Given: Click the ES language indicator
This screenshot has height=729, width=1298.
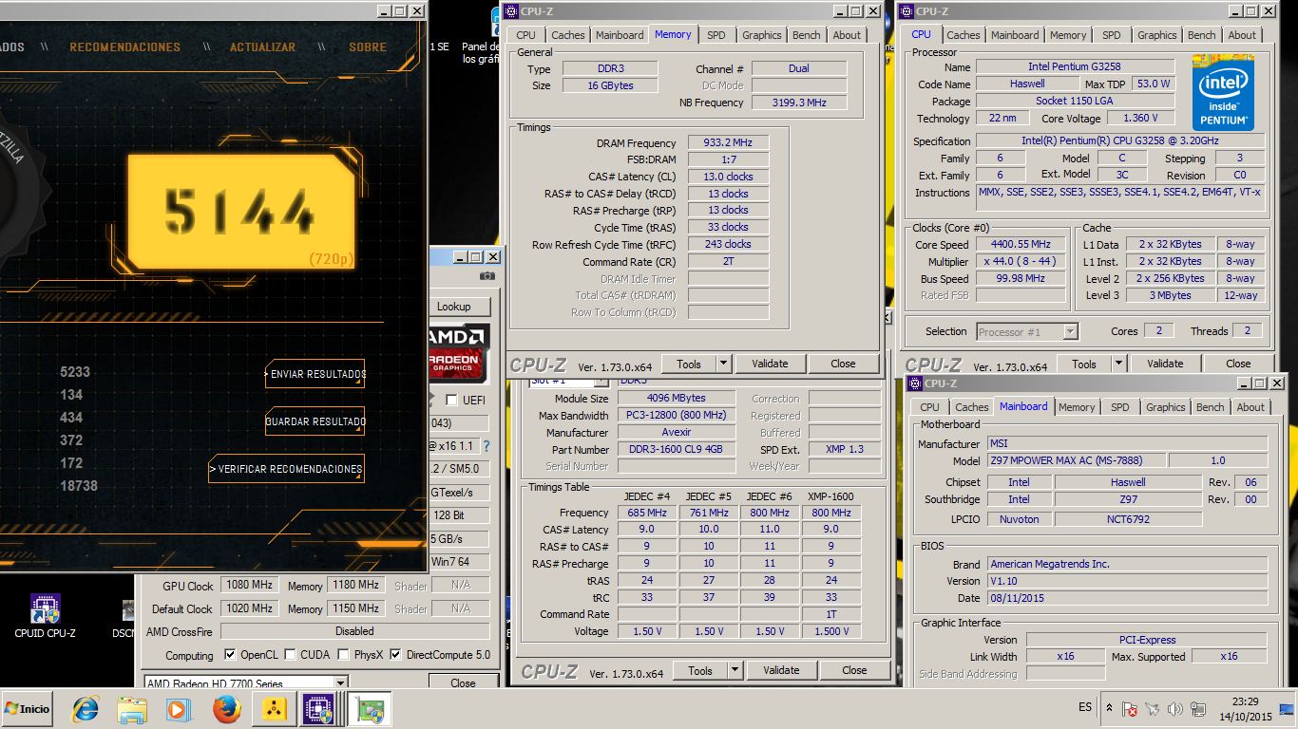Looking at the screenshot, I should (1085, 707).
